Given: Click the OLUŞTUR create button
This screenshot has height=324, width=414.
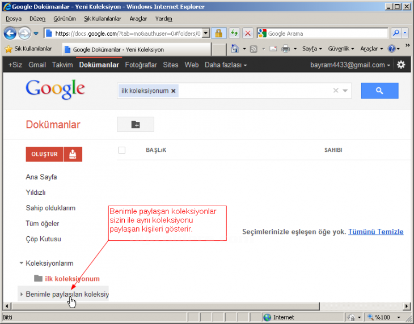Looking at the screenshot, I should pyautogui.click(x=44, y=154).
